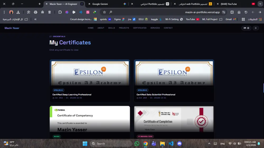
Task: Open the ML Full Project bookmark folder
Action: [x=212, y=19]
